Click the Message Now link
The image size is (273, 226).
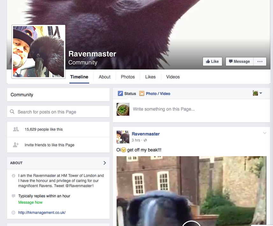tap(30, 202)
